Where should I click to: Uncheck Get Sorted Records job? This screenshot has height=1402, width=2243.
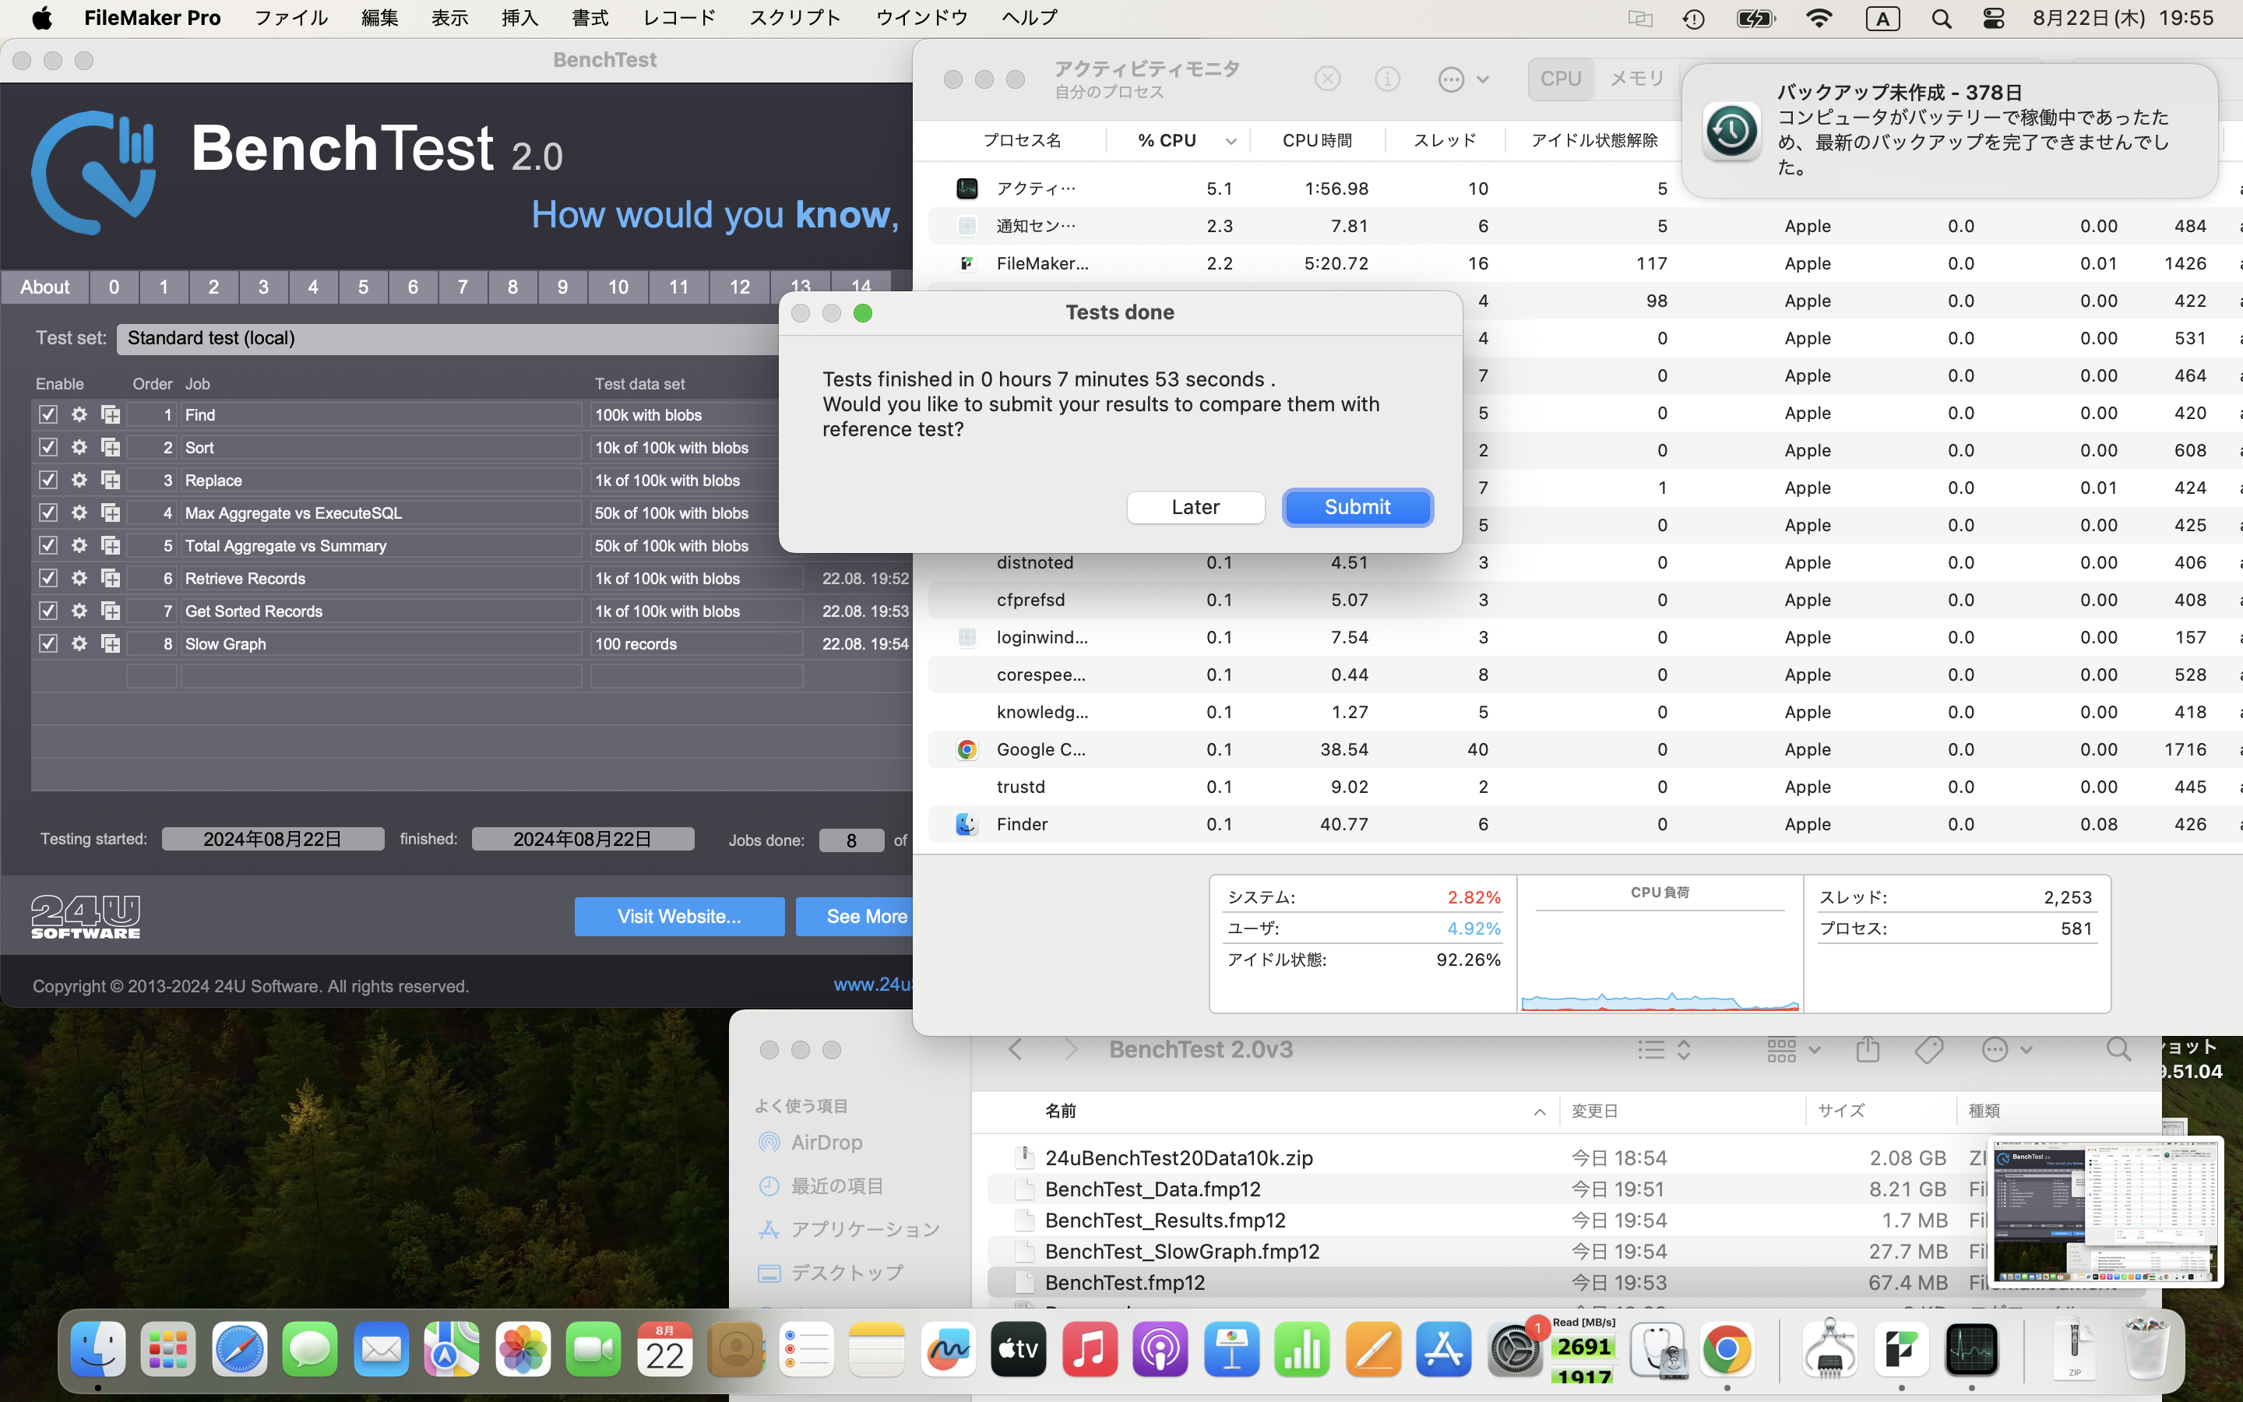pos(48,610)
